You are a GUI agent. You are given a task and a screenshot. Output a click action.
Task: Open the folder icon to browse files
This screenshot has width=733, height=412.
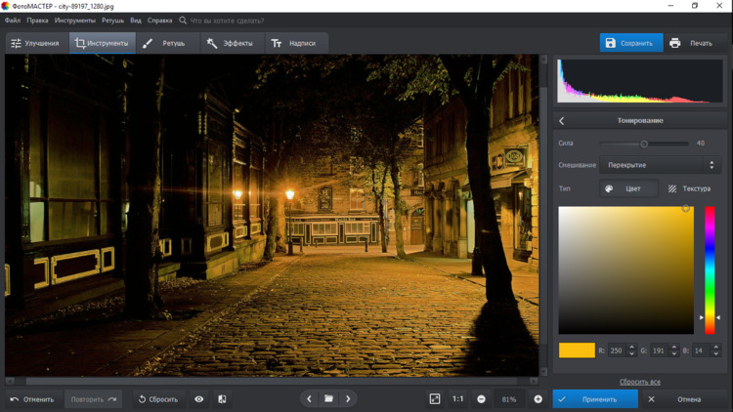pyautogui.click(x=328, y=399)
